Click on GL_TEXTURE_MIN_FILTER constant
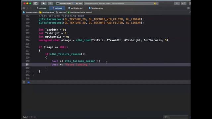 (106, 19)
